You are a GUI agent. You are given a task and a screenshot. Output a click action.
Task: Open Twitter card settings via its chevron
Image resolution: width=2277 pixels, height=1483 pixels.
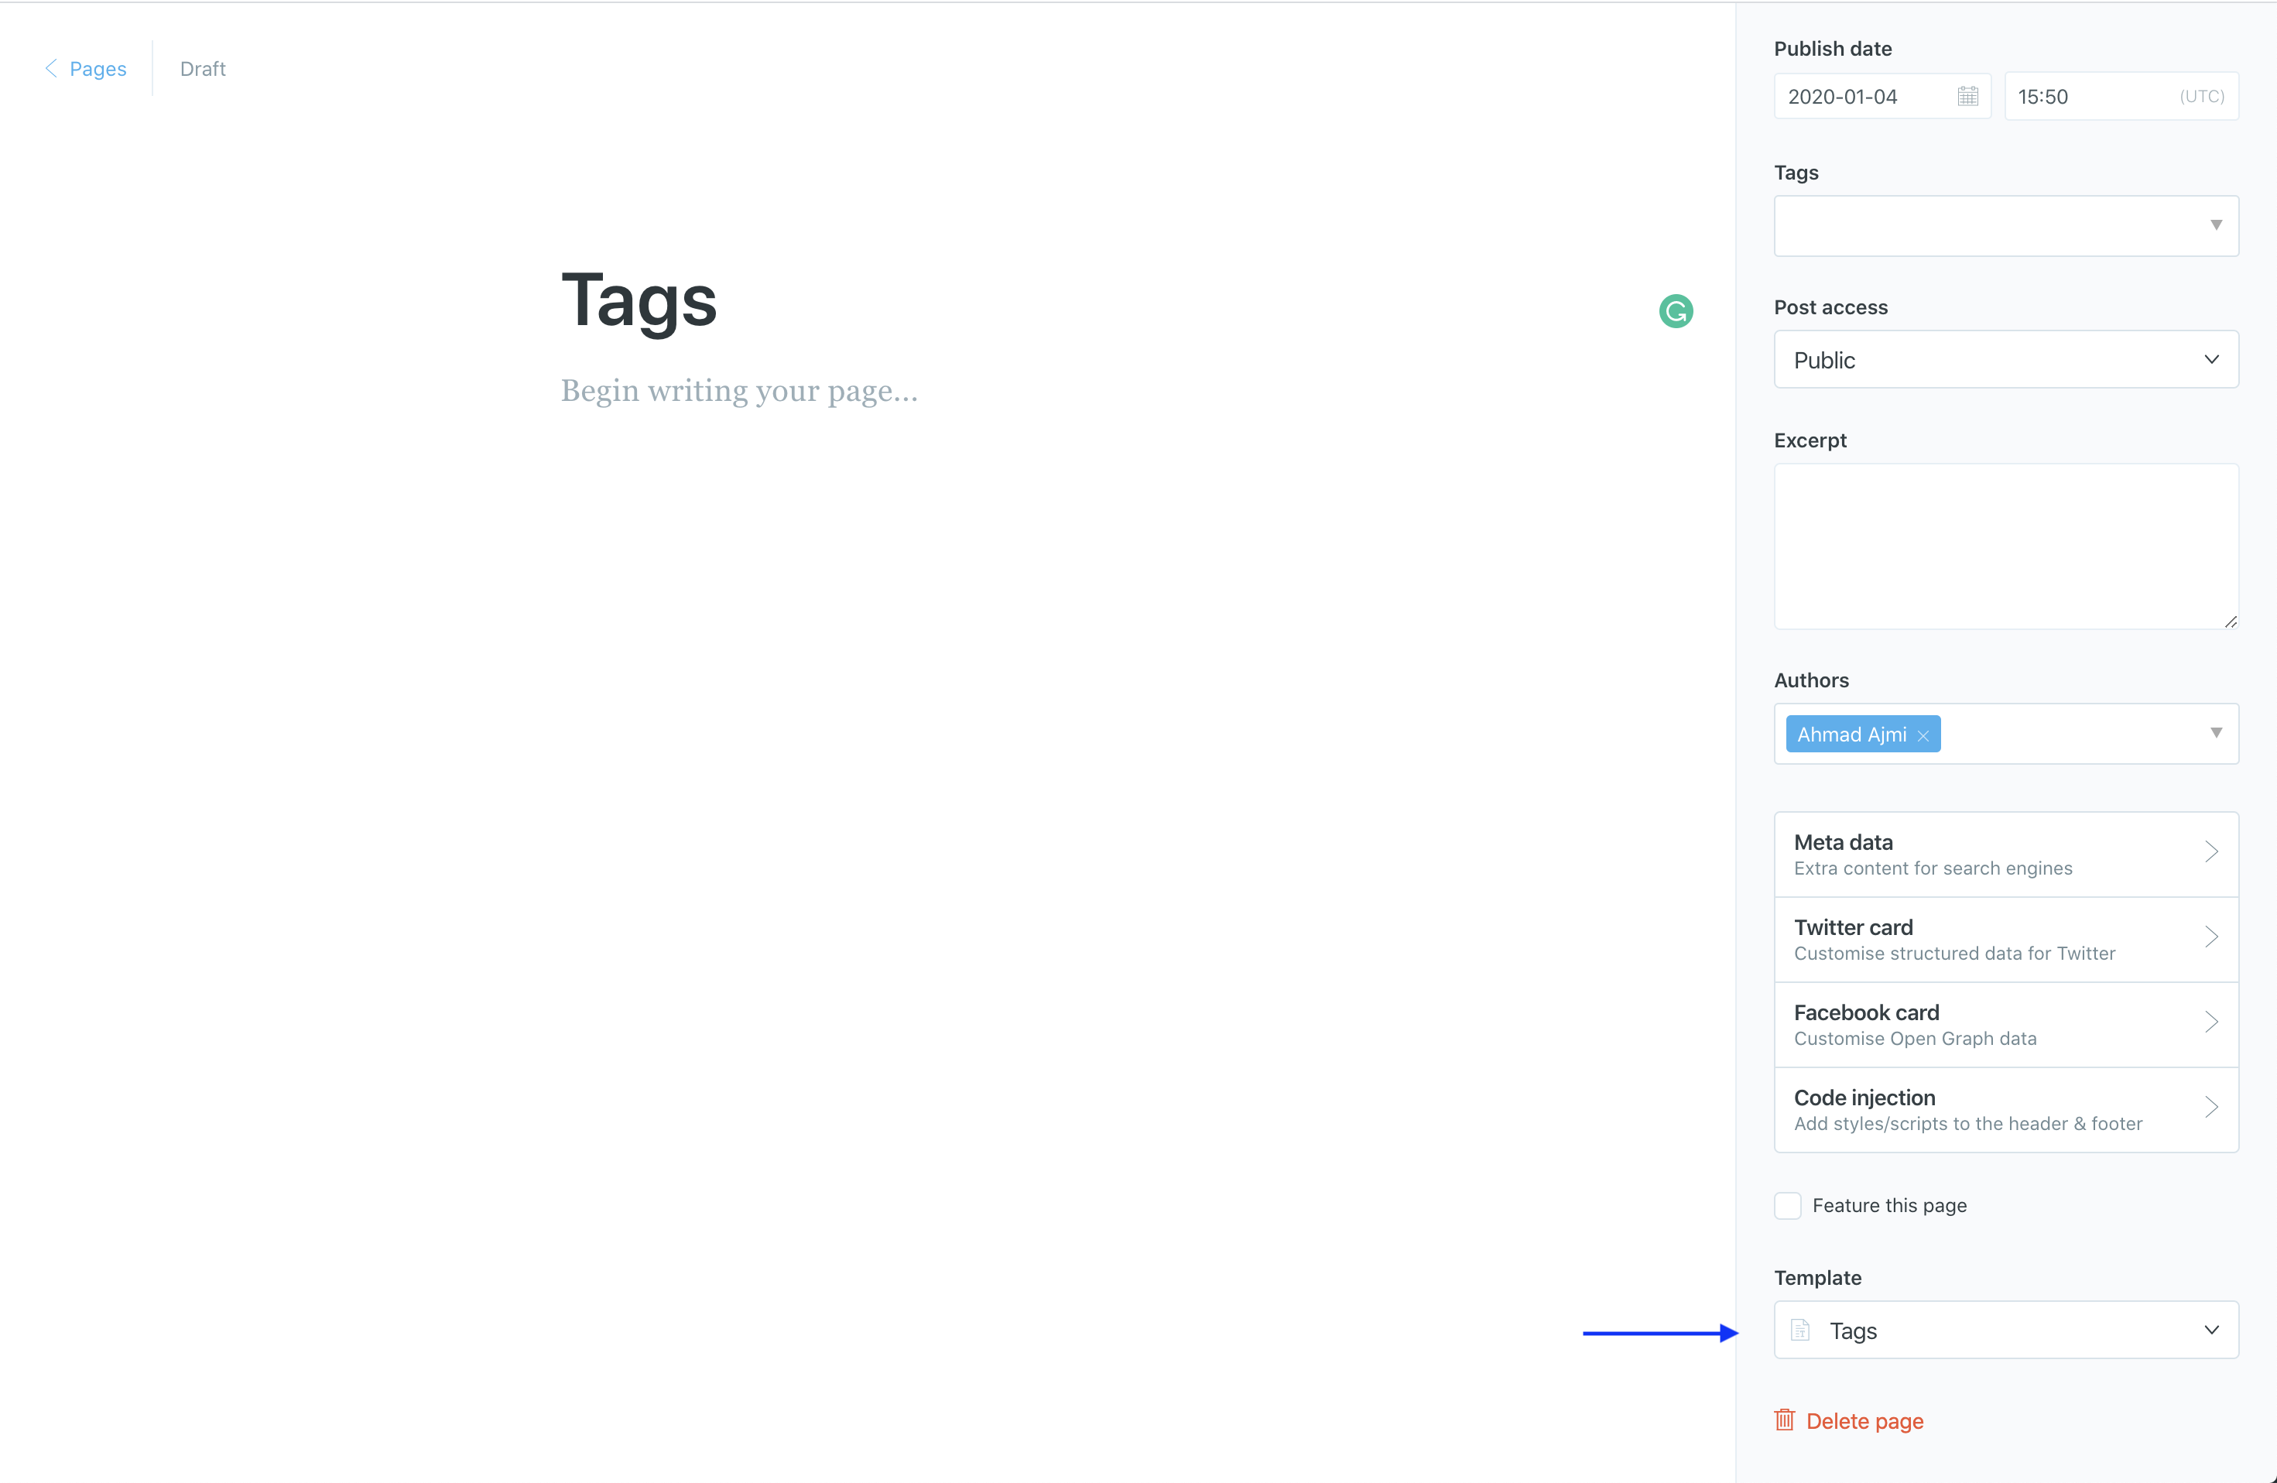point(2212,937)
